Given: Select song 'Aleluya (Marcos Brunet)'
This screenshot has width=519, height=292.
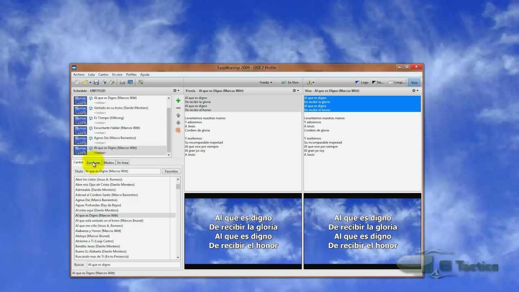Looking at the screenshot, I should tap(92, 236).
